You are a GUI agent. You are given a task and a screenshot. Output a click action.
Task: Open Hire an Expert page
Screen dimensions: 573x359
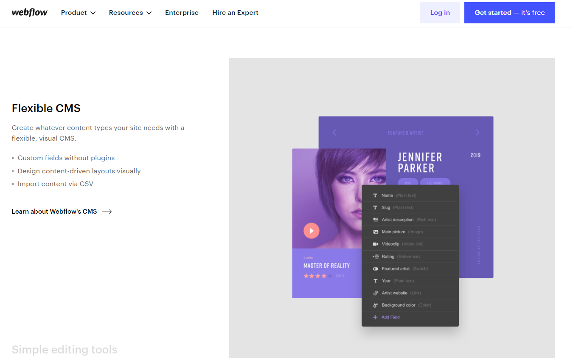click(235, 13)
